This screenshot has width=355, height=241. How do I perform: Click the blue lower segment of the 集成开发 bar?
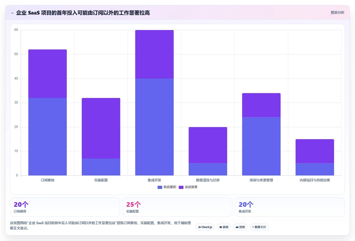pos(154,127)
